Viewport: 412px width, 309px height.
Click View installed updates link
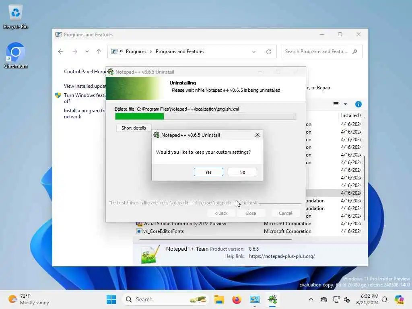coord(84,86)
